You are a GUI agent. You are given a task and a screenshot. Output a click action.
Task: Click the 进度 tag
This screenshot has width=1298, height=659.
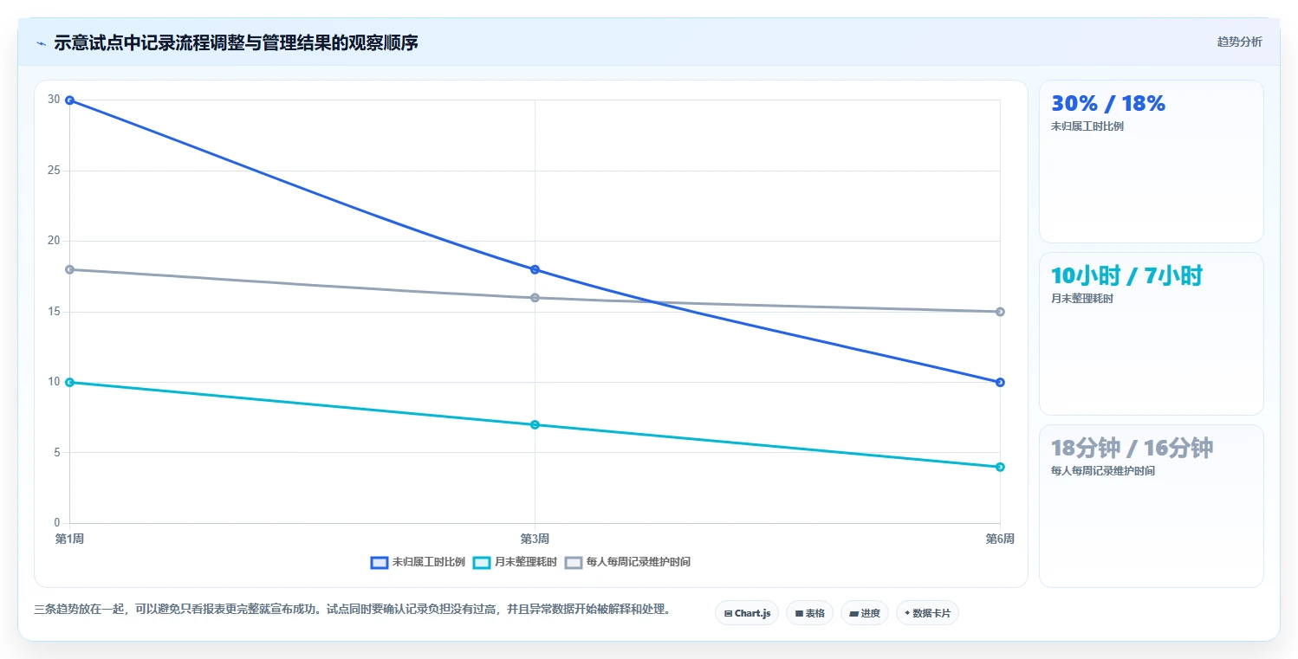click(864, 613)
